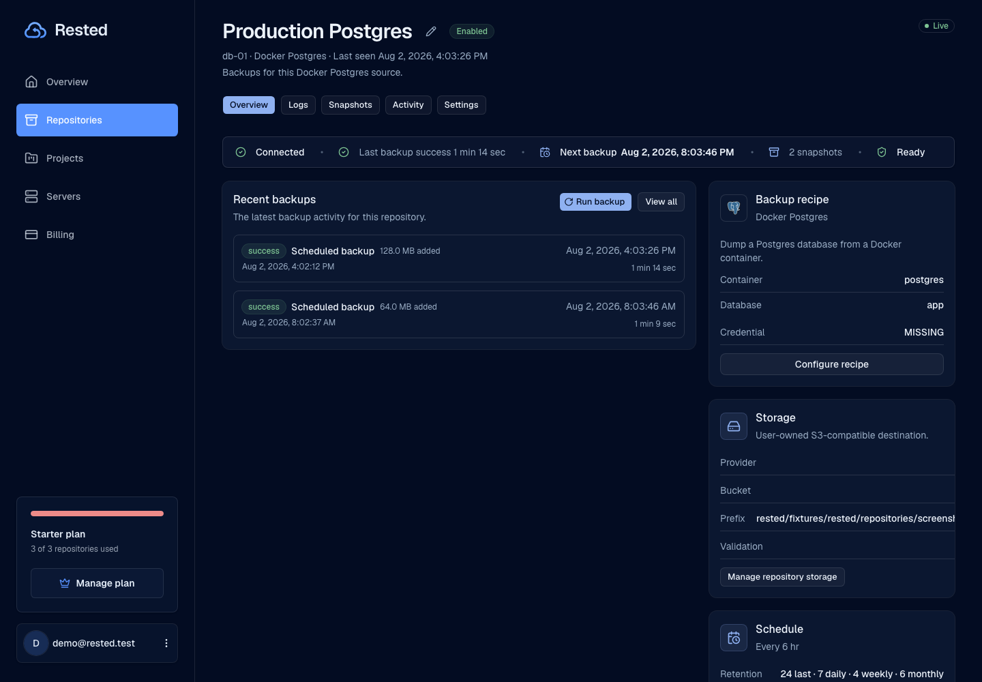Click the crown icon on Manage plan

click(x=65, y=583)
